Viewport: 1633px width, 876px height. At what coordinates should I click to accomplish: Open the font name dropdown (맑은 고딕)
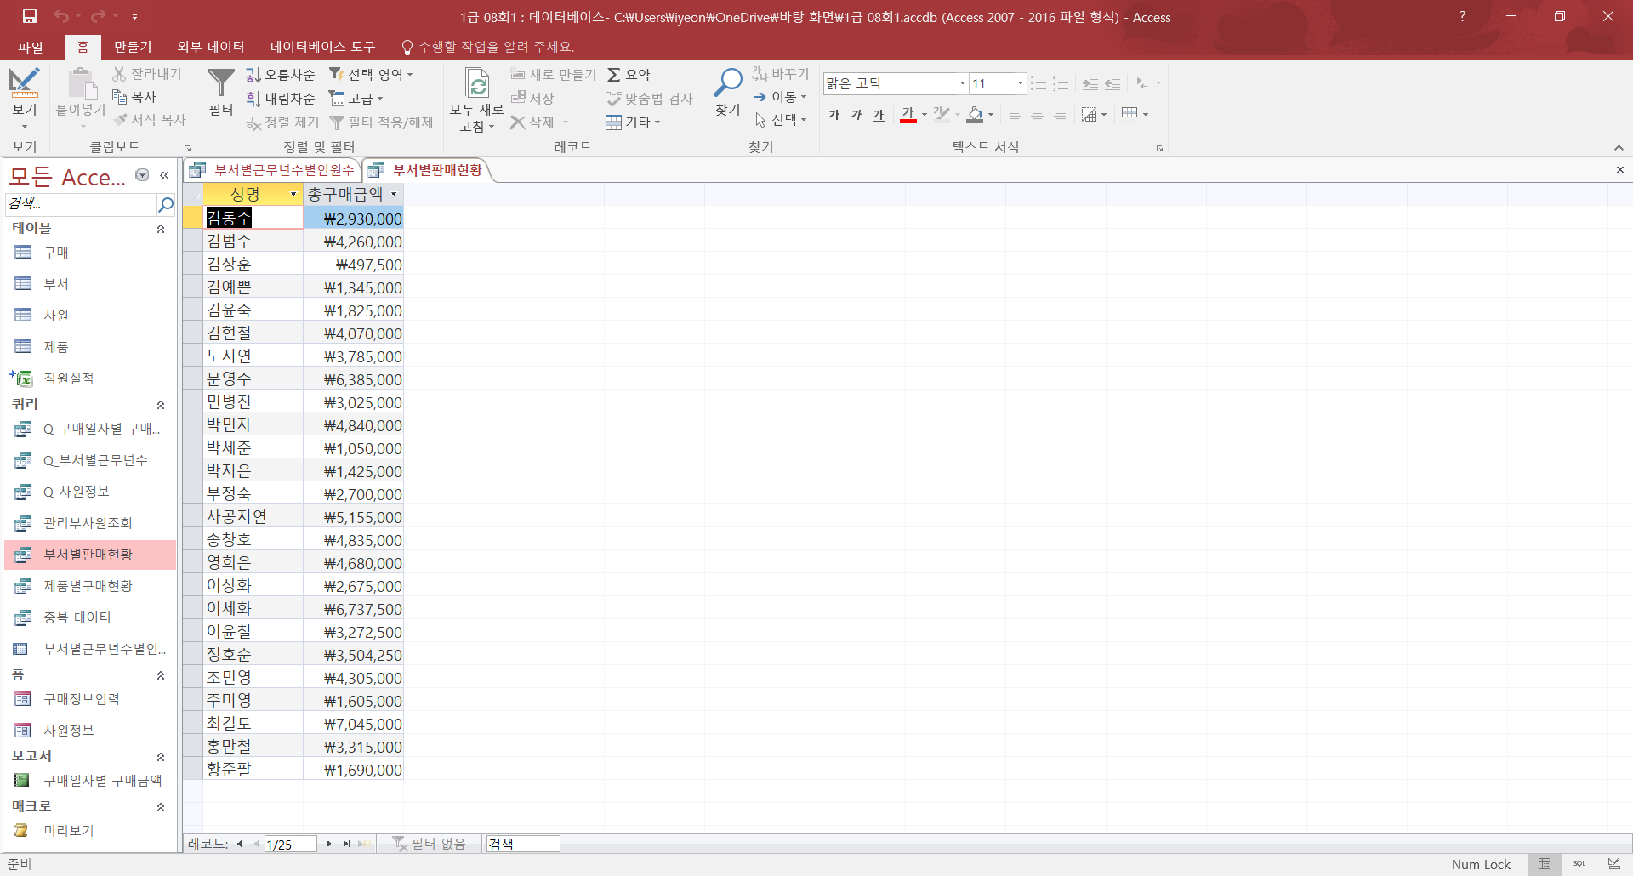click(962, 83)
